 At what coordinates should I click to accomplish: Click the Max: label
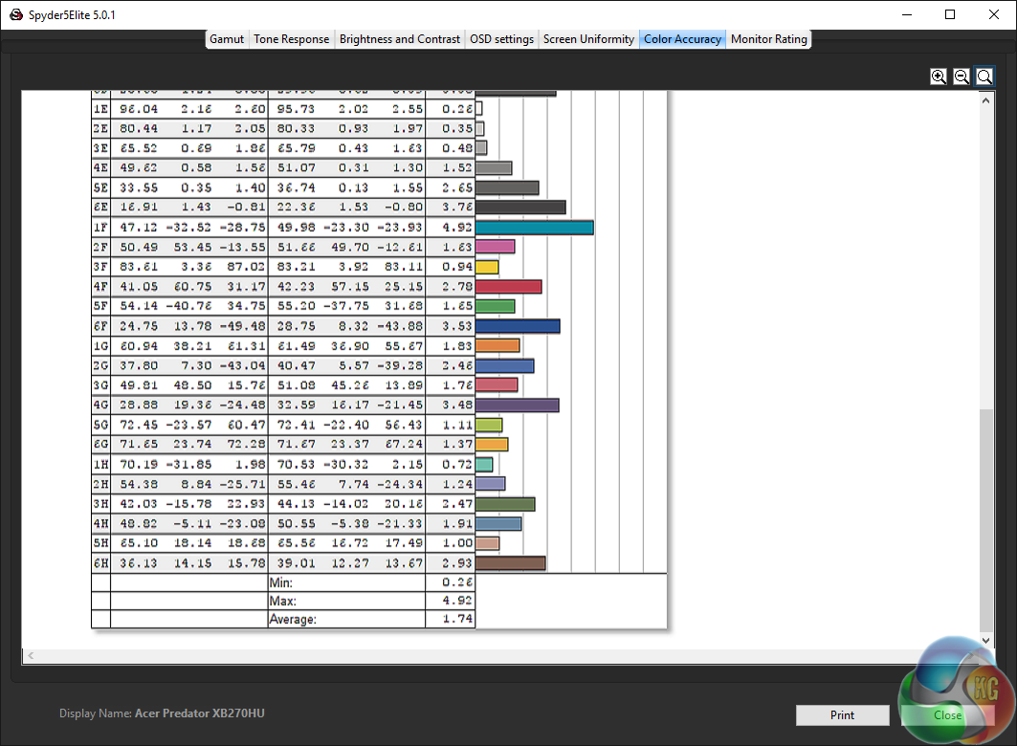(x=283, y=601)
